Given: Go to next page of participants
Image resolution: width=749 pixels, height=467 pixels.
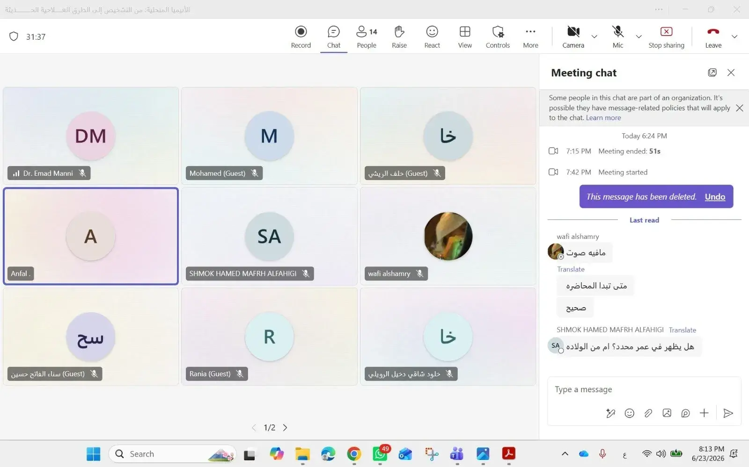Looking at the screenshot, I should pos(285,427).
